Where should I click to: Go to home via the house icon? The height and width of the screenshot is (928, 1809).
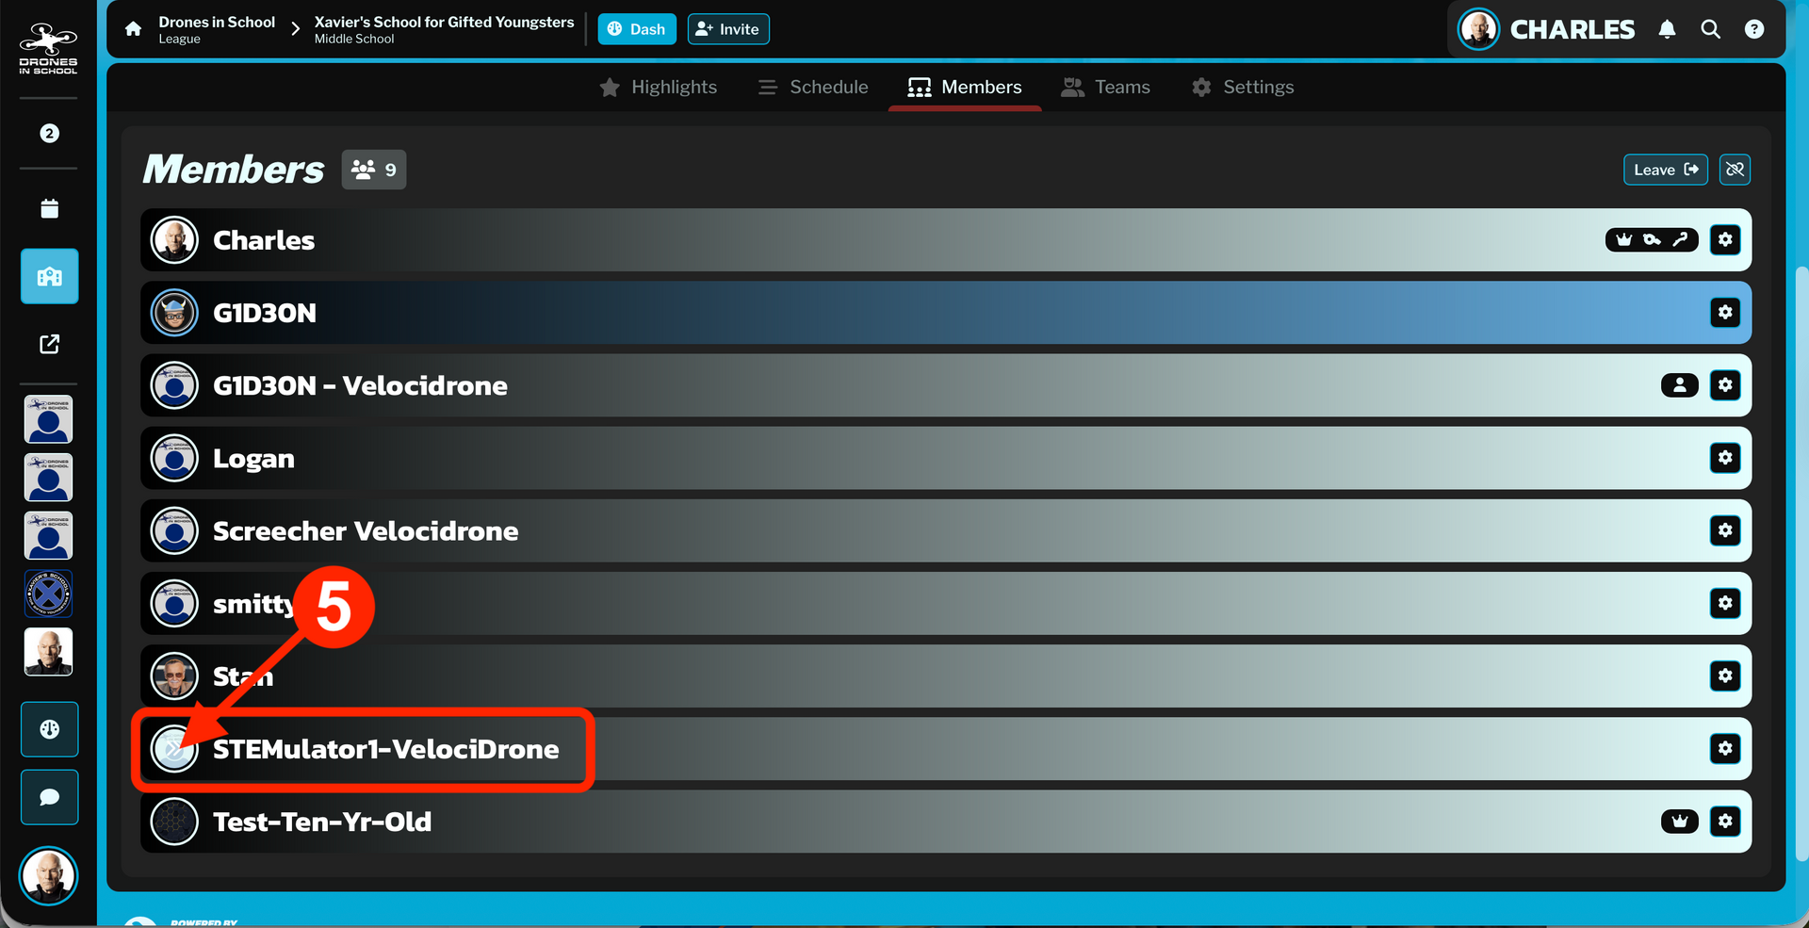[x=134, y=29]
